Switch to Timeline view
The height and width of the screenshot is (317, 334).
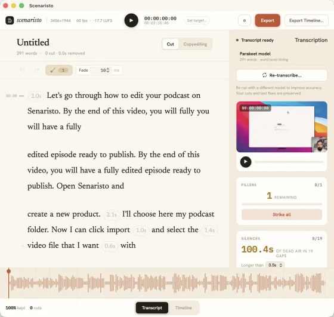pyautogui.click(x=184, y=308)
